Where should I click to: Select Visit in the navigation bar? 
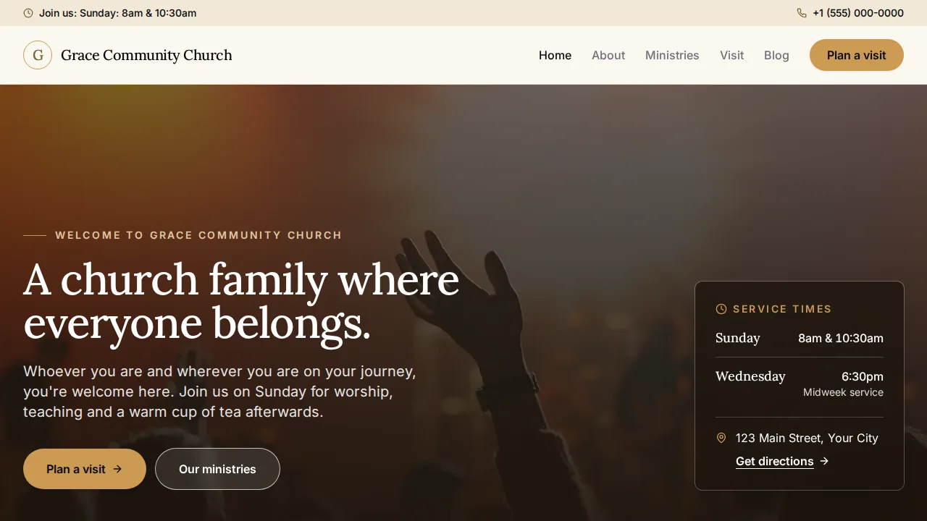(x=731, y=55)
